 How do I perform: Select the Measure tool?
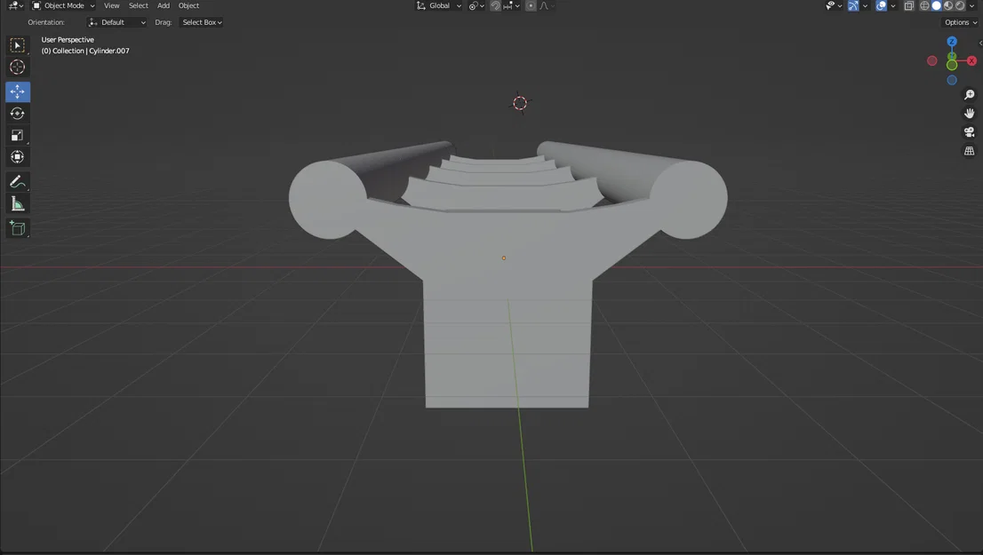[x=17, y=202]
